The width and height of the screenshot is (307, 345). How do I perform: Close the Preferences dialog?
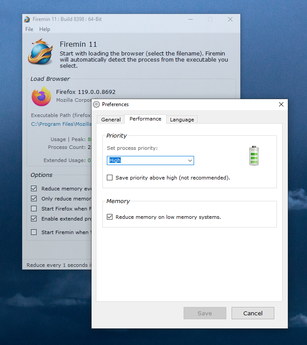tap(281, 104)
